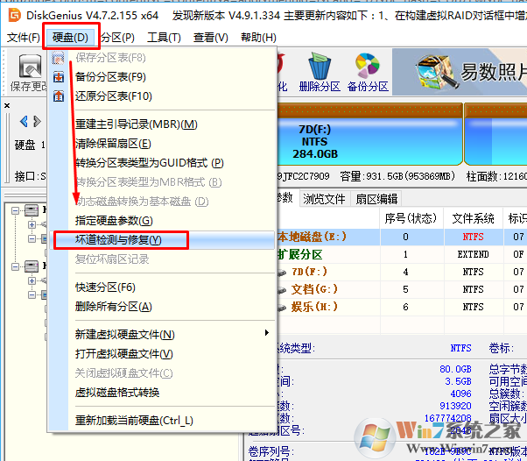The width and height of the screenshot is (527, 461).
Task: Close the 硬盘(D) menu
Action: click(70, 38)
